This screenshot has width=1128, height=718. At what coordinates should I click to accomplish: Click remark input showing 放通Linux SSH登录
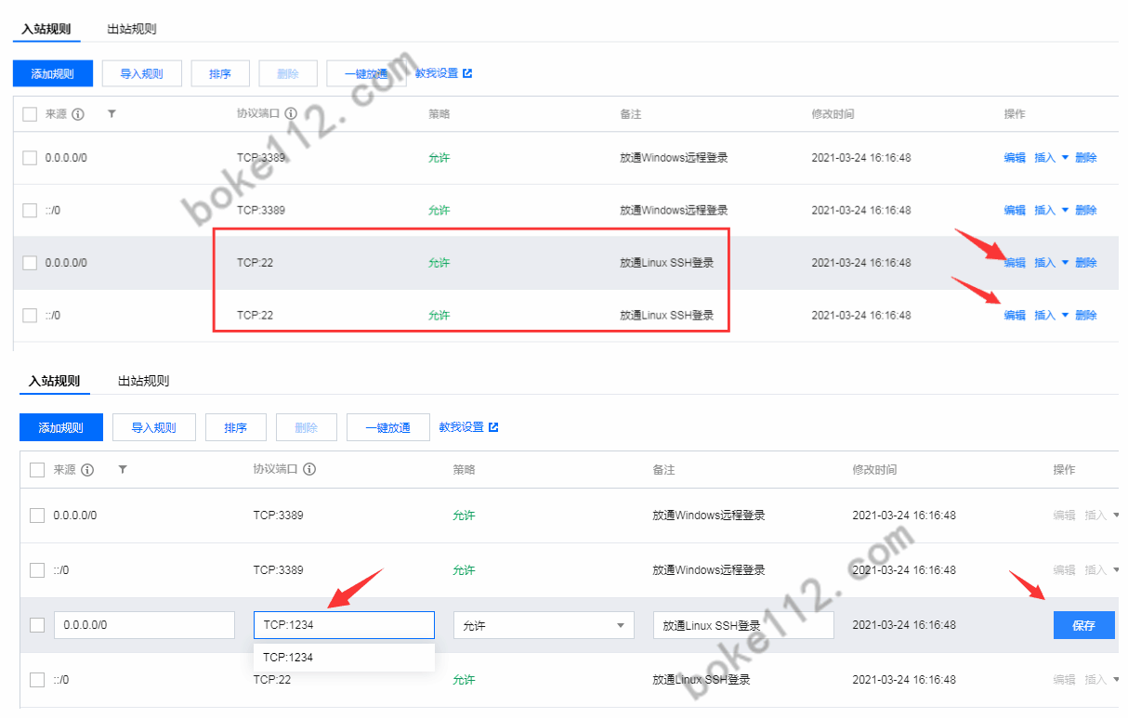[743, 625]
